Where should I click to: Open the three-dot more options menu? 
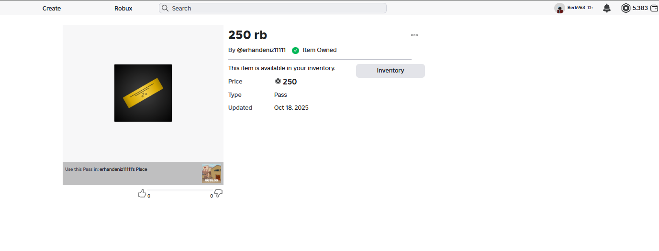[414, 35]
